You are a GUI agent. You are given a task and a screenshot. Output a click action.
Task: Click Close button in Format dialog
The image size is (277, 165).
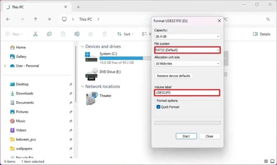[x=209, y=136]
